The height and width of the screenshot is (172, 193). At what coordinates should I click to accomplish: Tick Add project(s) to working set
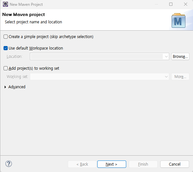(5, 68)
